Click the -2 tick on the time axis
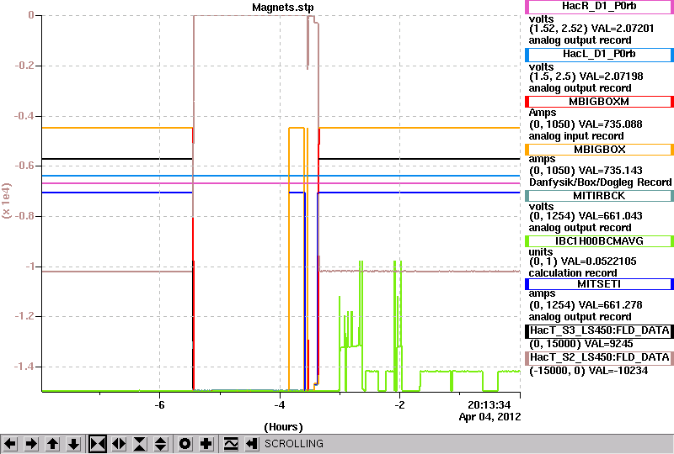This screenshot has width=674, height=454. coord(399,405)
